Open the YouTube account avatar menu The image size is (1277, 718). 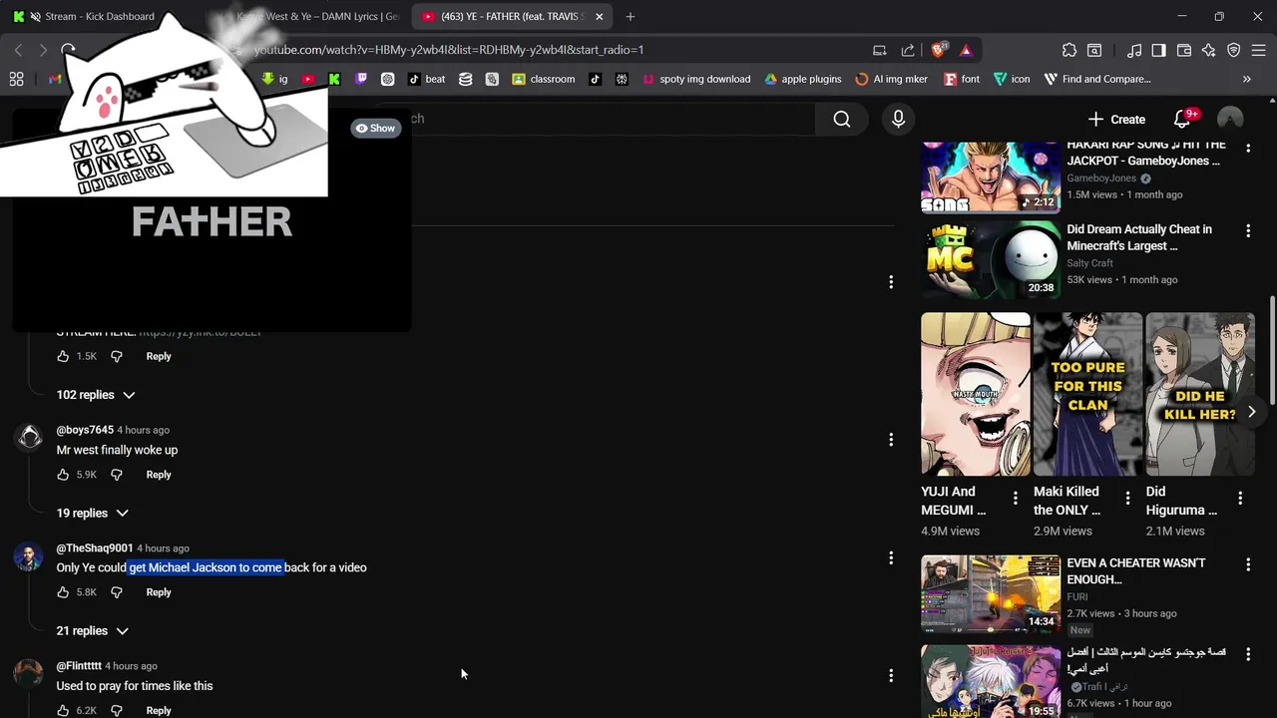pos(1230,119)
